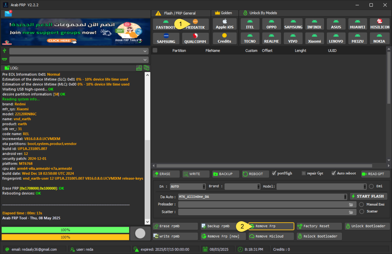392x254 pixels.
Task: Browse for Scatter file folder icon
Action: click(351, 212)
